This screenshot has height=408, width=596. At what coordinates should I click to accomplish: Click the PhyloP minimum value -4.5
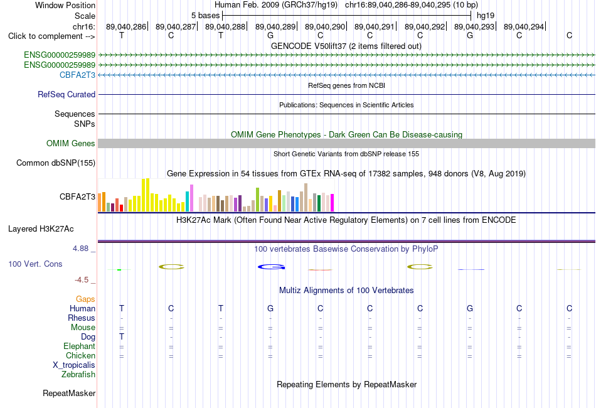point(82,280)
